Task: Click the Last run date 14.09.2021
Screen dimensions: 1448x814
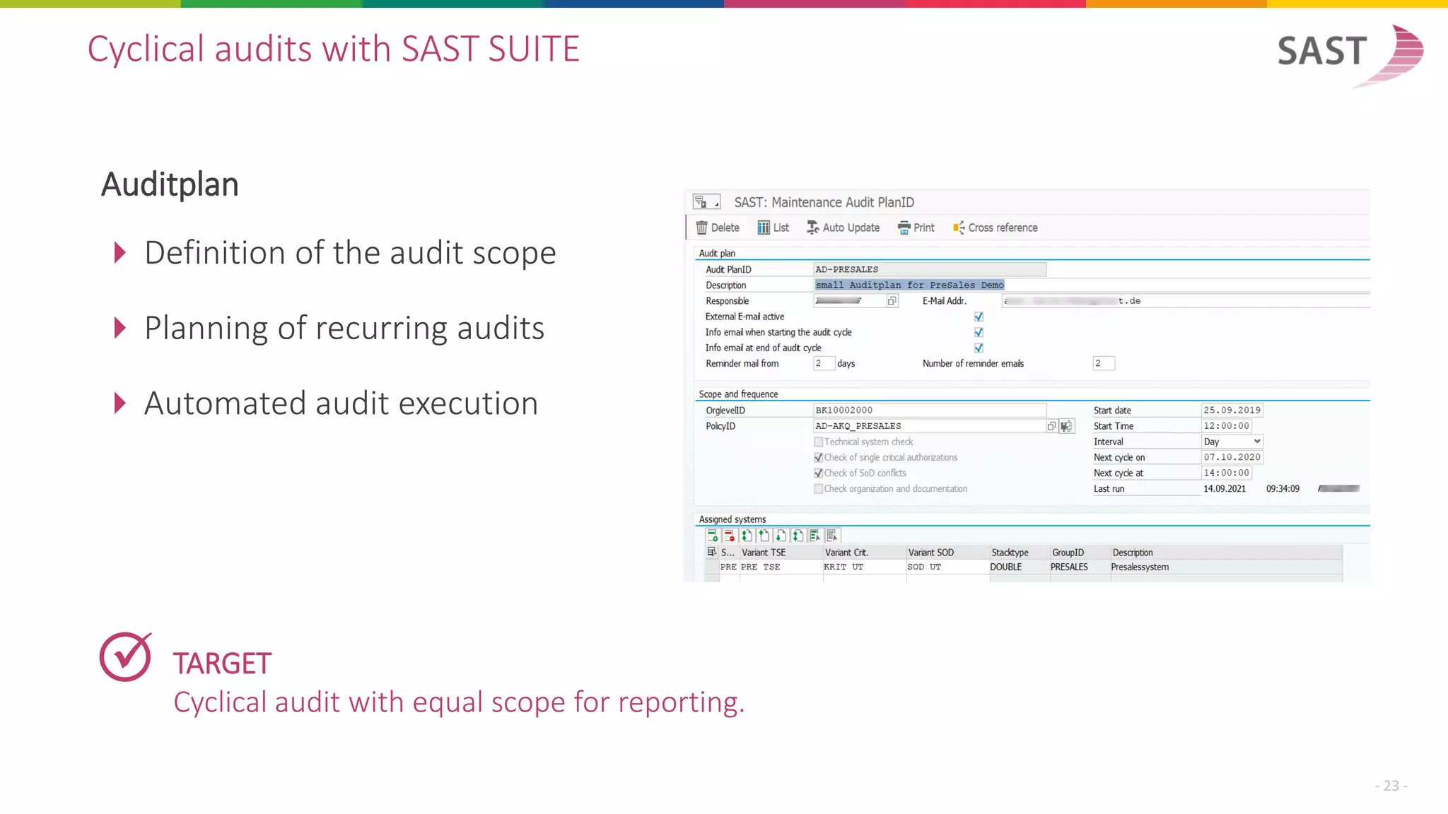Action: click(1225, 488)
